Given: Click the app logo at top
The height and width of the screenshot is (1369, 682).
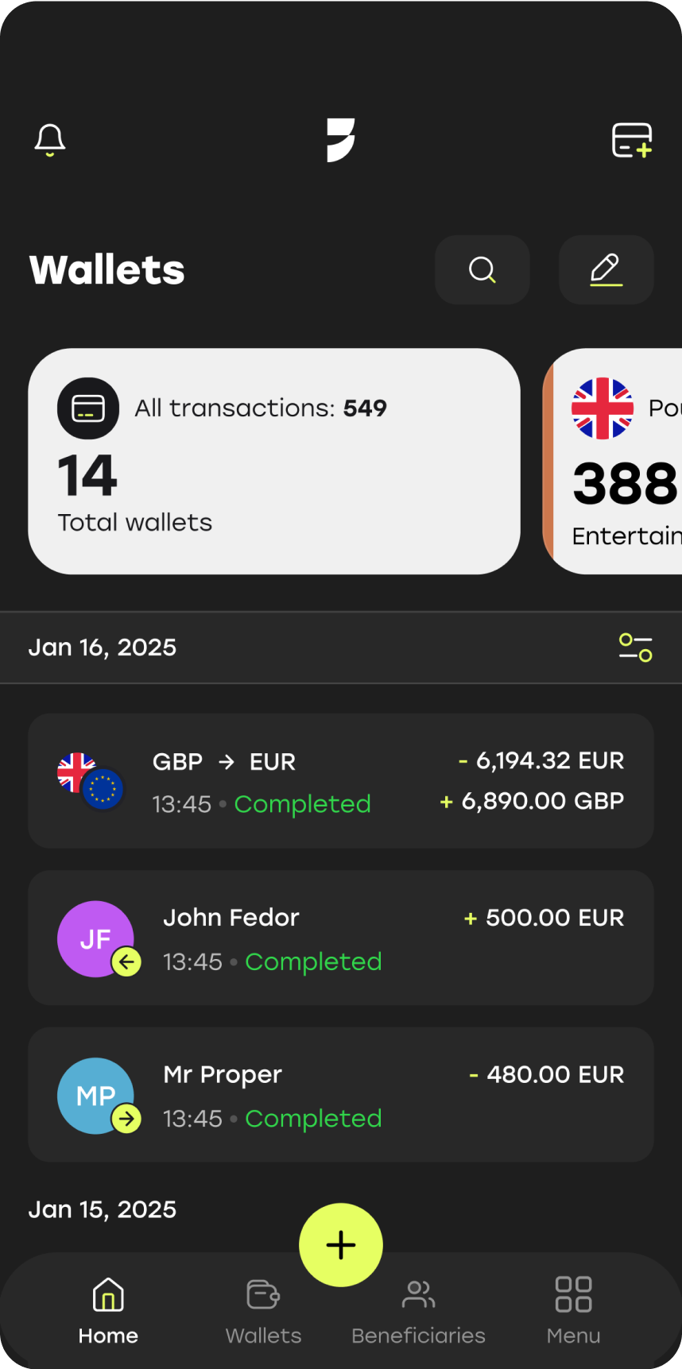Looking at the screenshot, I should point(341,140).
